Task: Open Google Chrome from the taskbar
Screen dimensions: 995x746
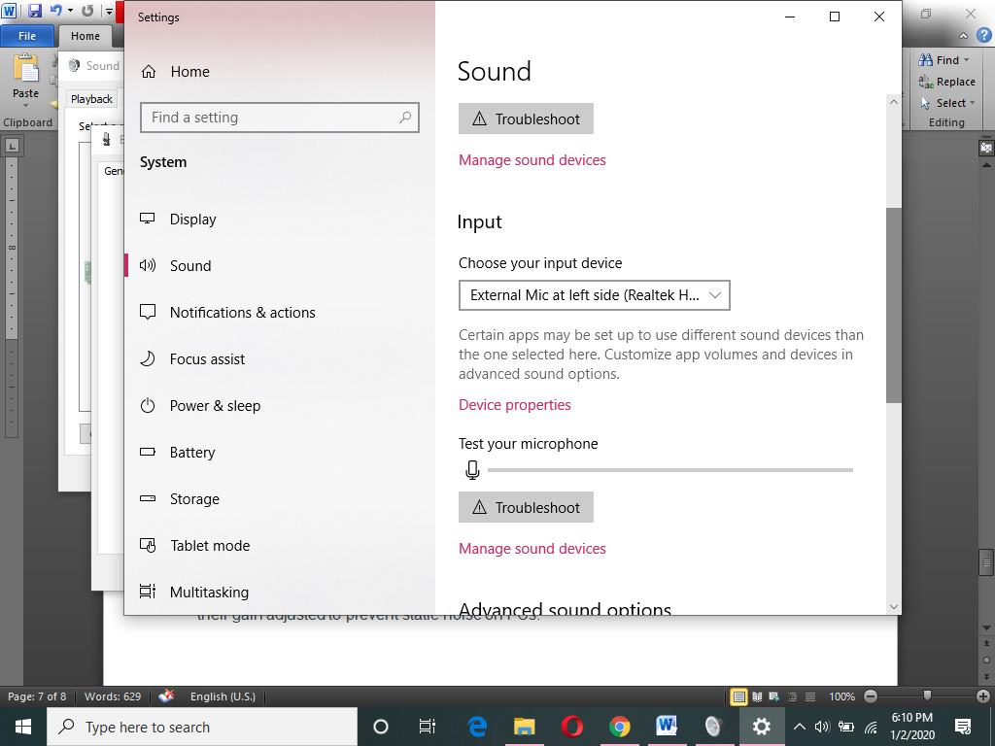Action: 619,726
